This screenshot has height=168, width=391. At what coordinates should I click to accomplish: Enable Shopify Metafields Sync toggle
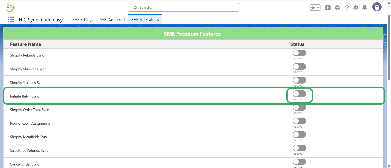[x=299, y=134]
